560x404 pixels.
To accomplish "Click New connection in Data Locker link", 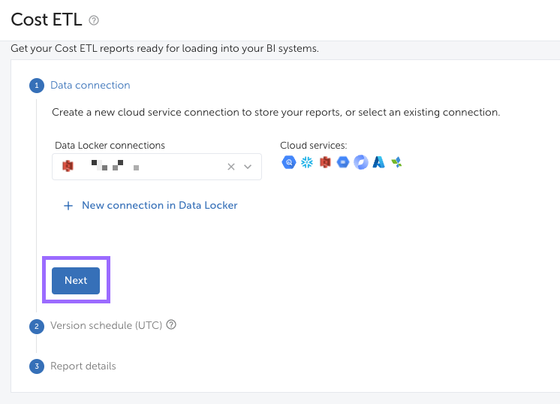I will (159, 206).
